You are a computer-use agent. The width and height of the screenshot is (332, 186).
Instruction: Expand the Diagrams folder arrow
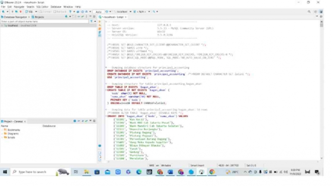click(x=2, y=134)
